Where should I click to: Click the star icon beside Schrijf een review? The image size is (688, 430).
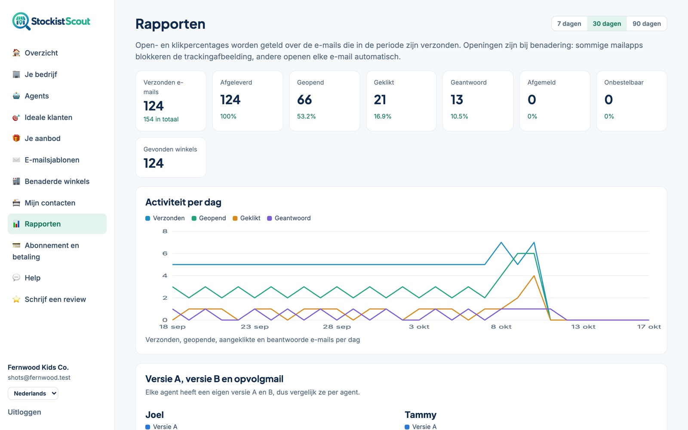(x=16, y=299)
